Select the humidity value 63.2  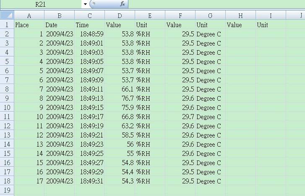coord(120,126)
